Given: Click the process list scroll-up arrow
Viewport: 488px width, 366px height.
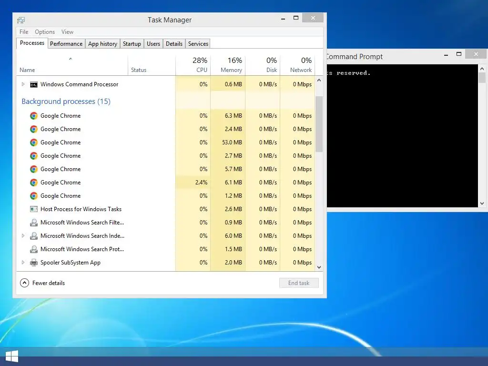Looking at the screenshot, I should pos(319,80).
